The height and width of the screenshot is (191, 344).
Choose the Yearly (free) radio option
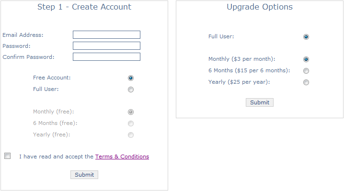pyautogui.click(x=131, y=135)
